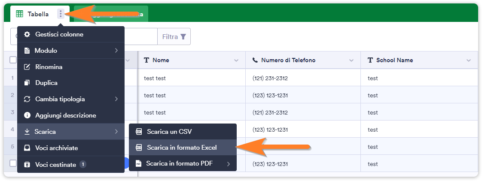Viewport: 482px width, 181px height.
Task: Open the Numero di Telefono column dropdown
Action: pyautogui.click(x=352, y=60)
